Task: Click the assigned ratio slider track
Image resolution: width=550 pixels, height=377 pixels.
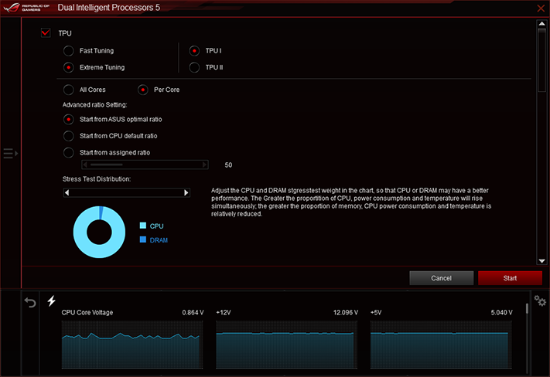Action: 145,165
